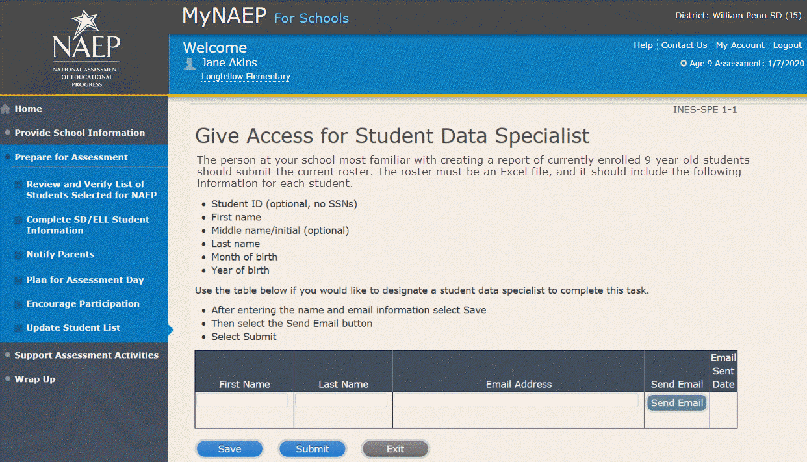Expand the Support Assessment Activities section
Image resolution: width=807 pixels, height=462 pixels.
click(86, 355)
